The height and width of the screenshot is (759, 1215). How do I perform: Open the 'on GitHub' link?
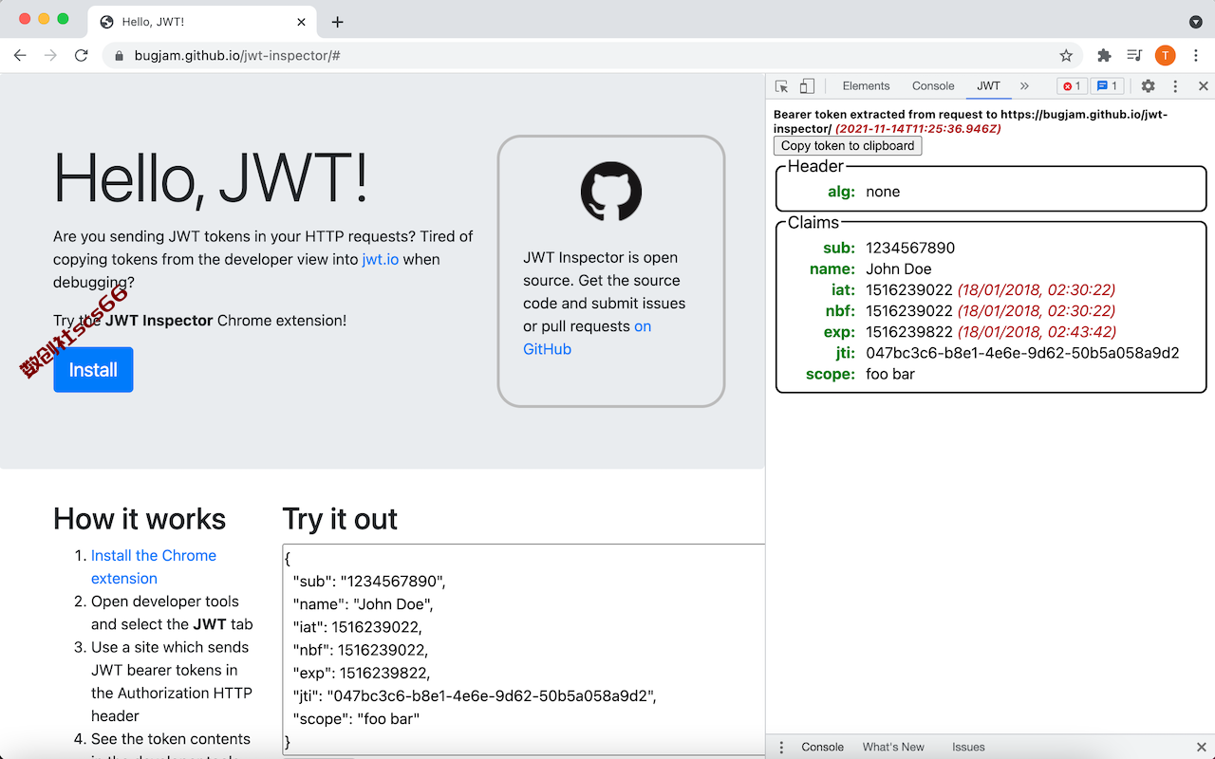(589, 338)
